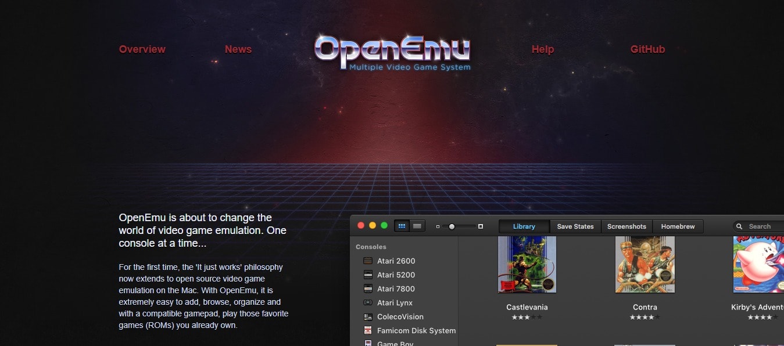The width and height of the screenshot is (784, 346).
Task: Focus the Search field
Action: click(x=758, y=226)
